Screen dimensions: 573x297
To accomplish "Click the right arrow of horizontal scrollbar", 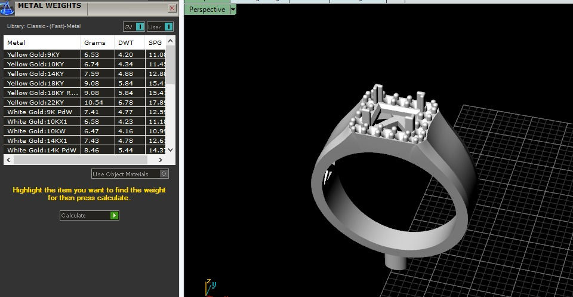I will [x=160, y=160].
